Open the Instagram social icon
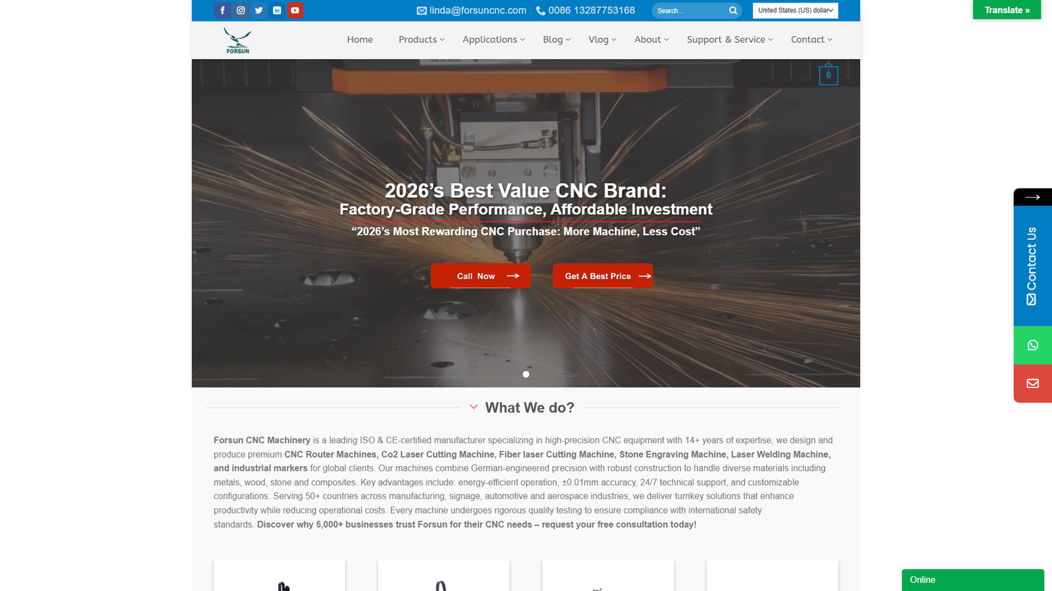Viewport: 1052px width, 591px height. pos(241,11)
